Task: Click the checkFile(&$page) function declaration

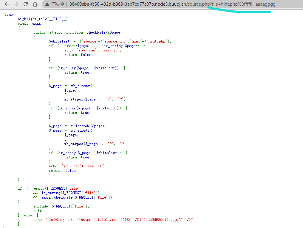Action: click(x=78, y=32)
